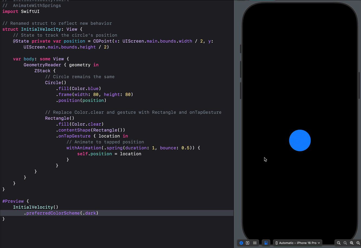
Task: Click '// AnimateWithSprings' header comment
Action: pos(32,5)
